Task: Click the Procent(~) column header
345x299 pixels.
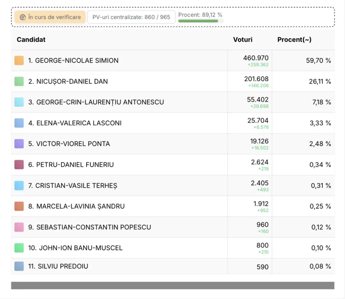Action: [294, 39]
